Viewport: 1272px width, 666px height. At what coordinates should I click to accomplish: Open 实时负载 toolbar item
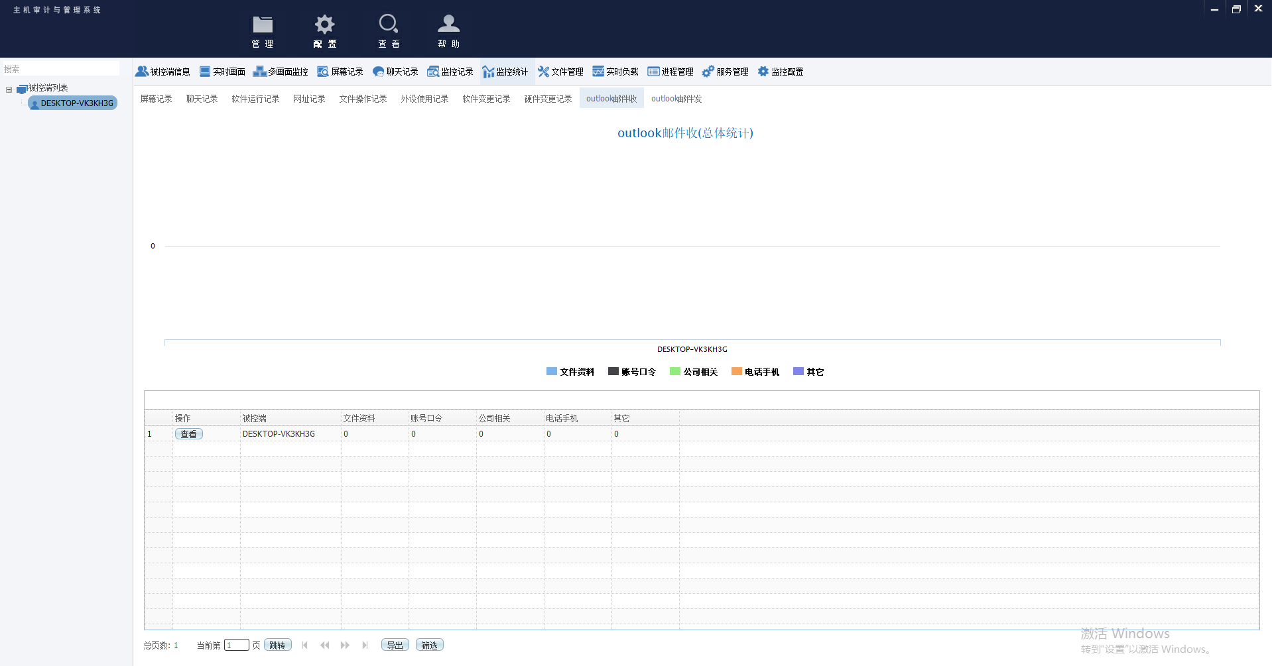point(615,72)
